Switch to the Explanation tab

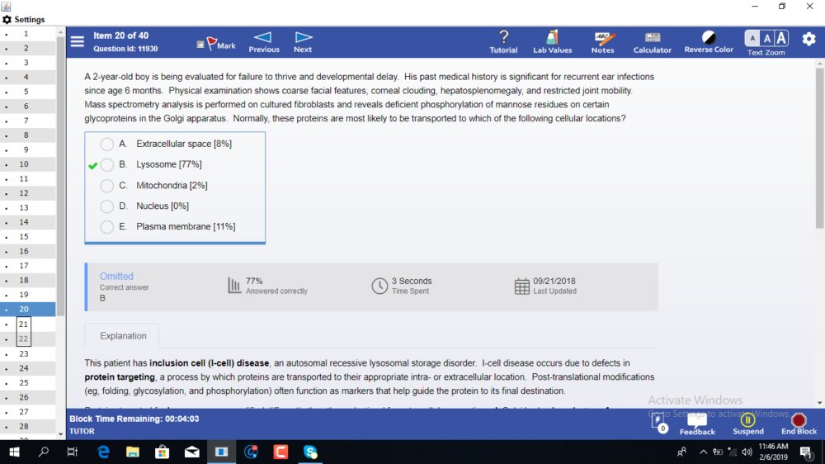click(123, 336)
